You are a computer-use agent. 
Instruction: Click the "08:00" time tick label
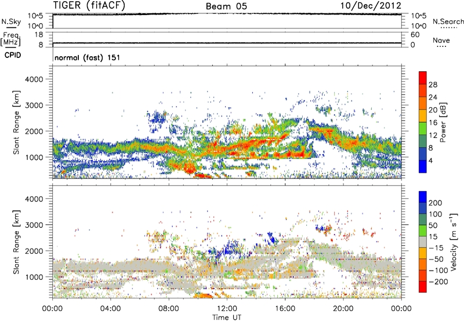pos(168,309)
